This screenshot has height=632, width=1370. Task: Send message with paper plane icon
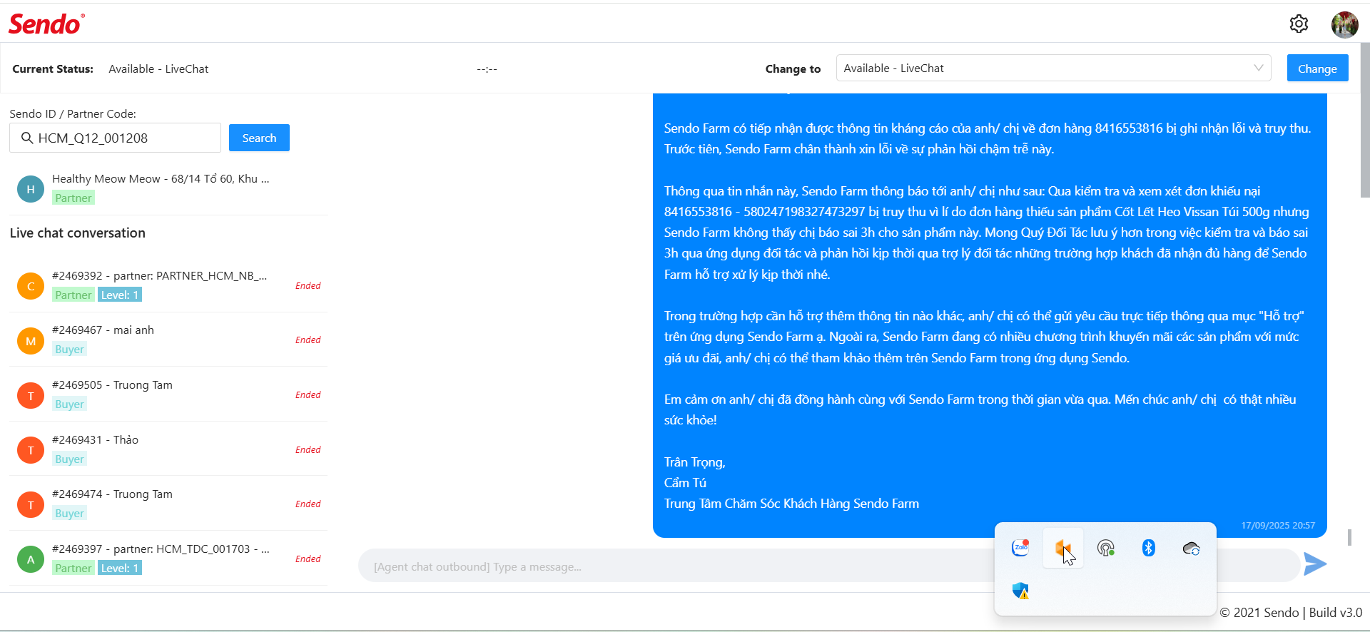pos(1315,564)
